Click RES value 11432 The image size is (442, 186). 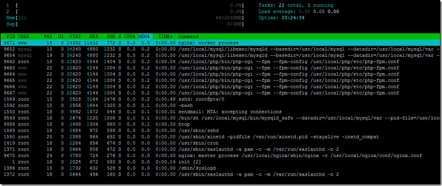click(x=91, y=43)
